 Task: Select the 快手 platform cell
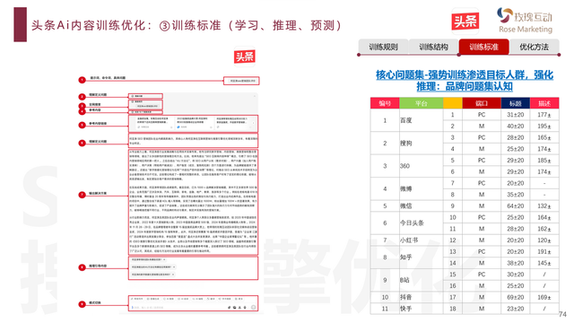click(421, 309)
